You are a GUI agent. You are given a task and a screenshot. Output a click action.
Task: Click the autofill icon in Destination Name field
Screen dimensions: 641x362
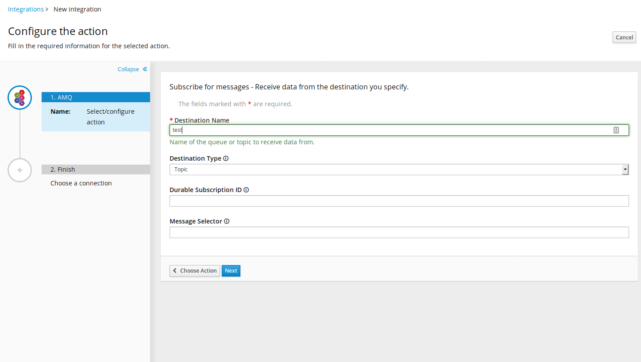click(616, 130)
